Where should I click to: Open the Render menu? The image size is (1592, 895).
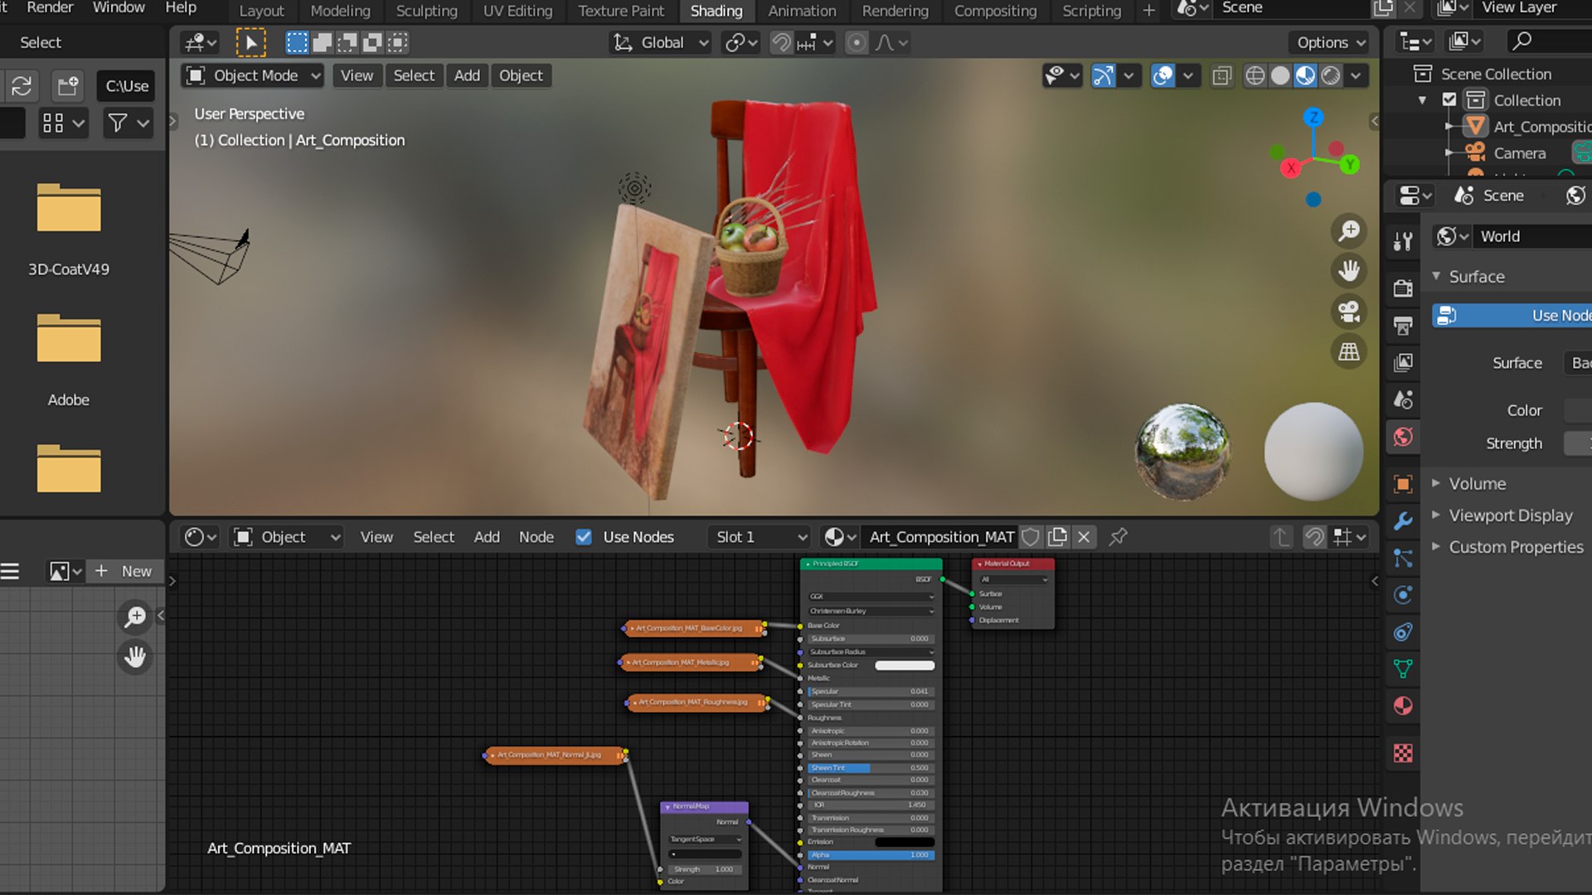50,7
